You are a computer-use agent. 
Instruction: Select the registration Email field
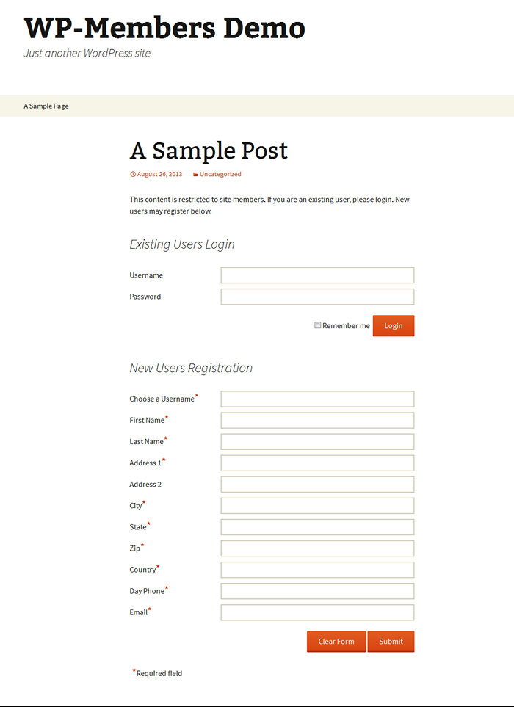[317, 613]
